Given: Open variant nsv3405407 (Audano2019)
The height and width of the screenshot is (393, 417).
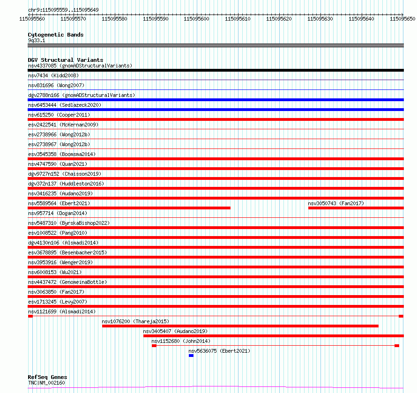Looking at the screenshot, I should pos(175,331).
